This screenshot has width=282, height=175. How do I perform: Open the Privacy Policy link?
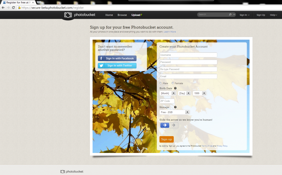click(222, 146)
